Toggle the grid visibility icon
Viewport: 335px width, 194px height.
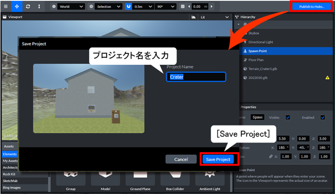coord(183,7)
